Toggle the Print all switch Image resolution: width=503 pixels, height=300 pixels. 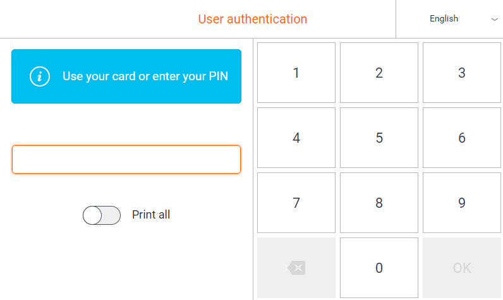point(102,215)
